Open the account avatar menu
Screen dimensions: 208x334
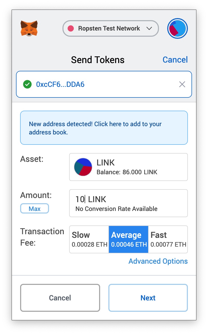tap(177, 28)
